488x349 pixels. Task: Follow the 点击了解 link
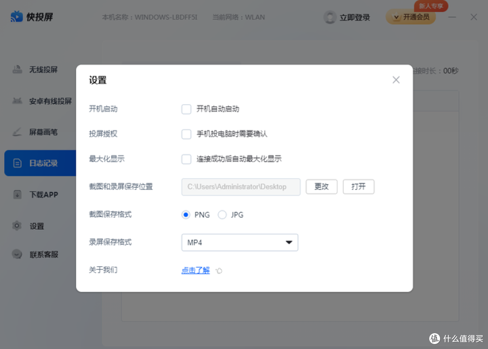coord(196,270)
